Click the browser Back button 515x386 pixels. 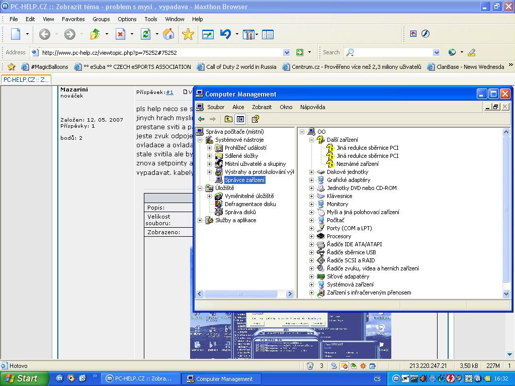coord(44,34)
